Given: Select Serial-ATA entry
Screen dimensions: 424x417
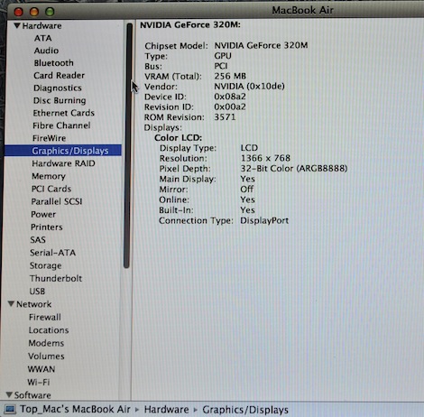Looking at the screenshot, I should [x=52, y=253].
